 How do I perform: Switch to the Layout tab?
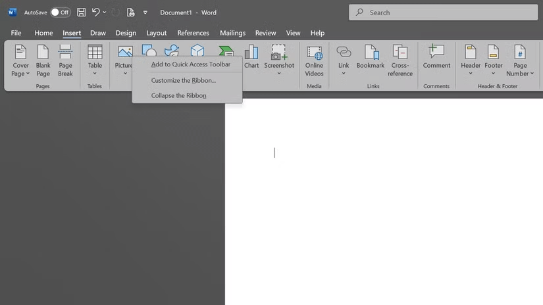[157, 33]
